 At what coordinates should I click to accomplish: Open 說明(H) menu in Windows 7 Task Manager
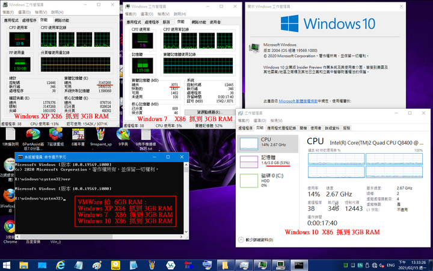click(180, 14)
